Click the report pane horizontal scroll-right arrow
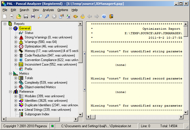 (181, 117)
